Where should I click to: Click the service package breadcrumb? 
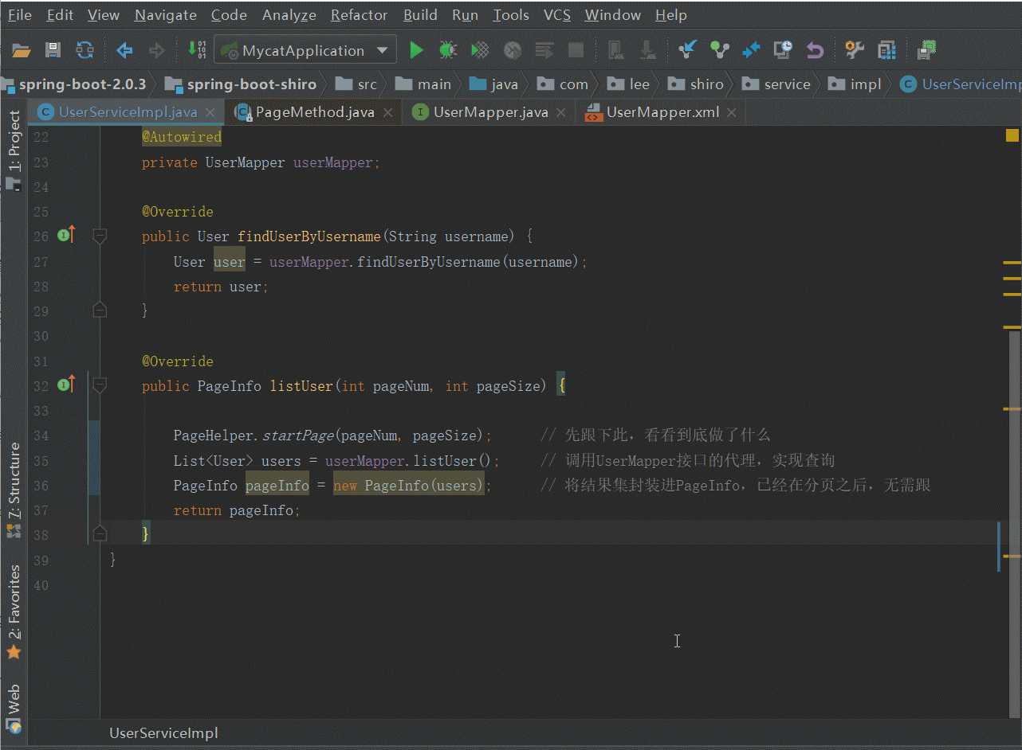coord(776,84)
